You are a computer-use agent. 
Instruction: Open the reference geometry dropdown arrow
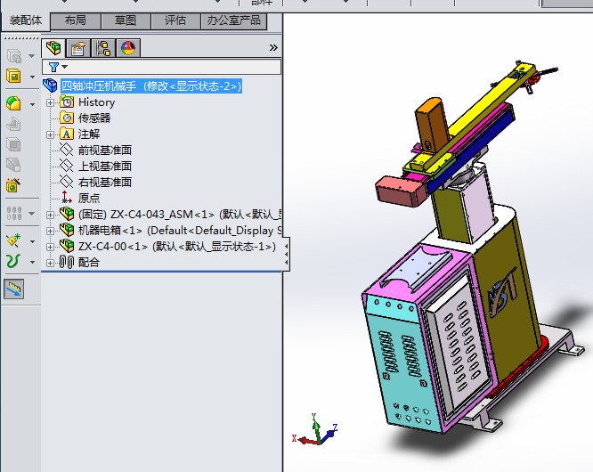(x=32, y=241)
